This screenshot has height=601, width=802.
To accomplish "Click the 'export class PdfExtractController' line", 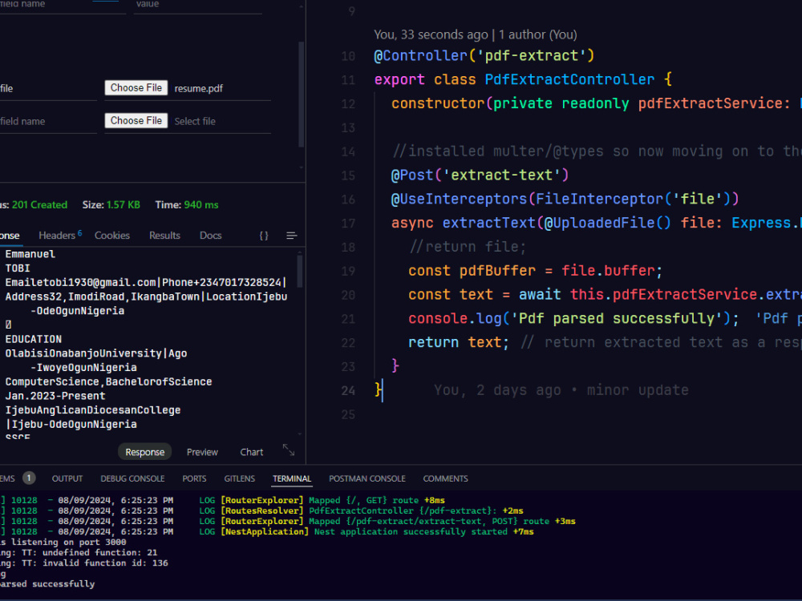I will 523,79.
